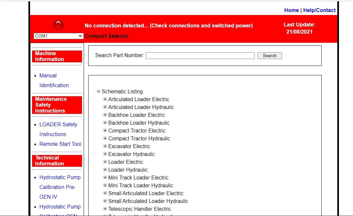Viewport: 353px width, 216px height.
Task: Open the Remote Start Tool link
Action: (x=60, y=144)
